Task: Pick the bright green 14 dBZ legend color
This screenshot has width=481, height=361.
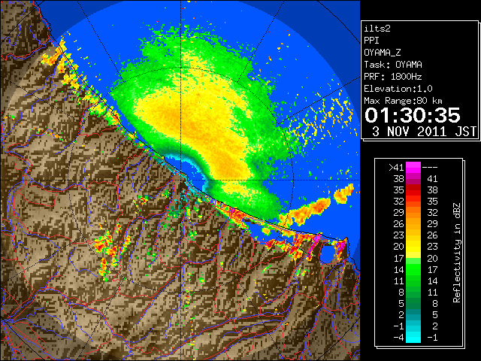Action: pyautogui.click(x=413, y=269)
